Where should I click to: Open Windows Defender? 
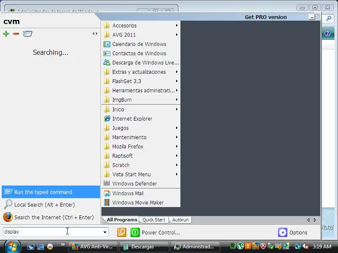(141, 183)
